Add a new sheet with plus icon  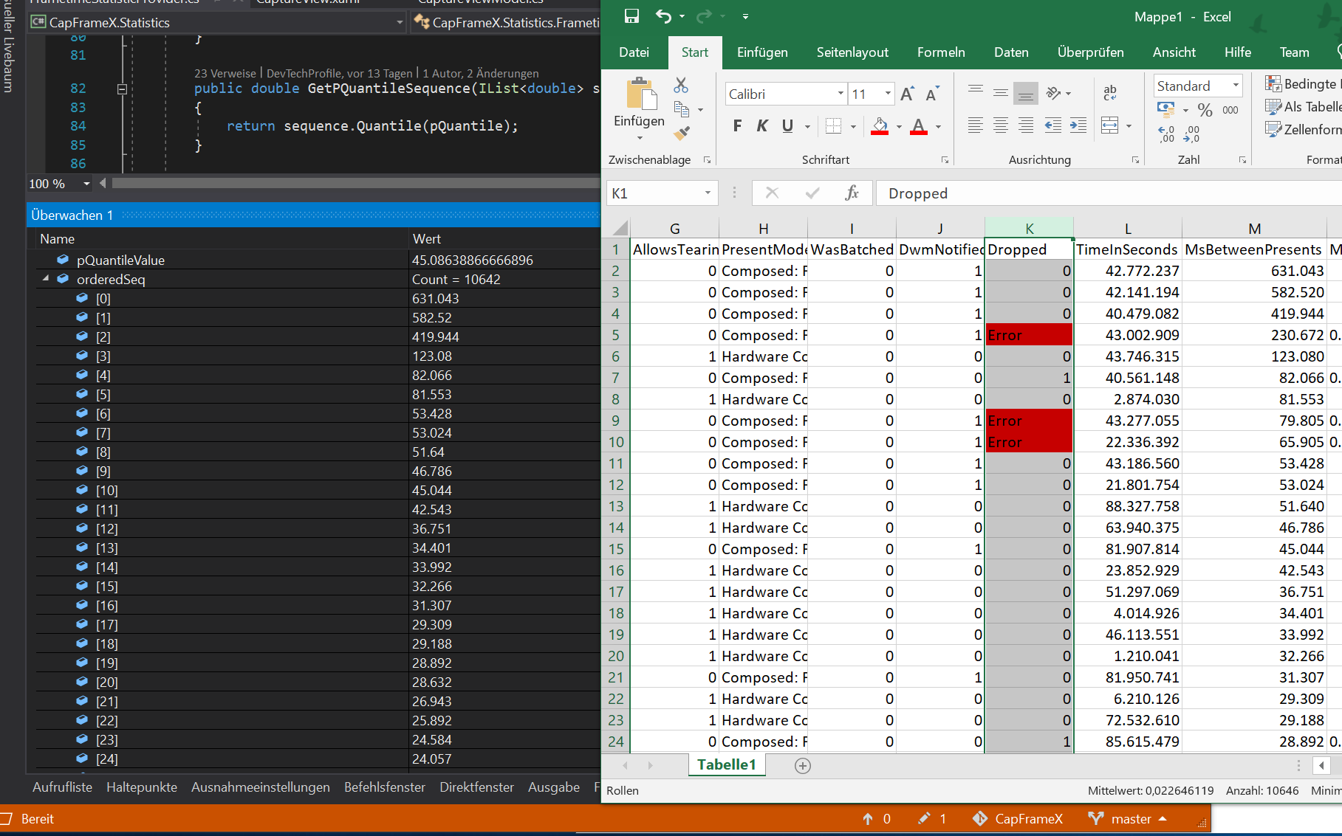point(803,766)
